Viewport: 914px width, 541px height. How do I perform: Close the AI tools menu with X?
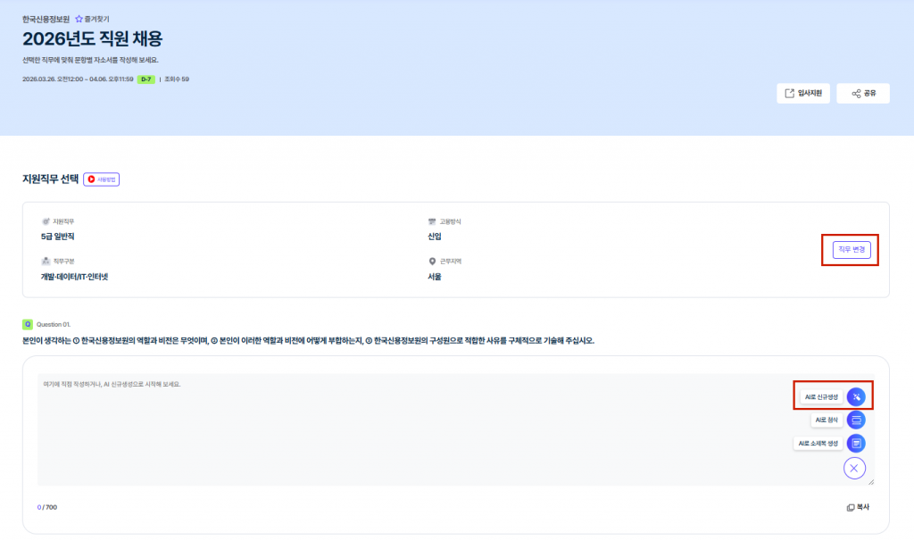coord(854,467)
